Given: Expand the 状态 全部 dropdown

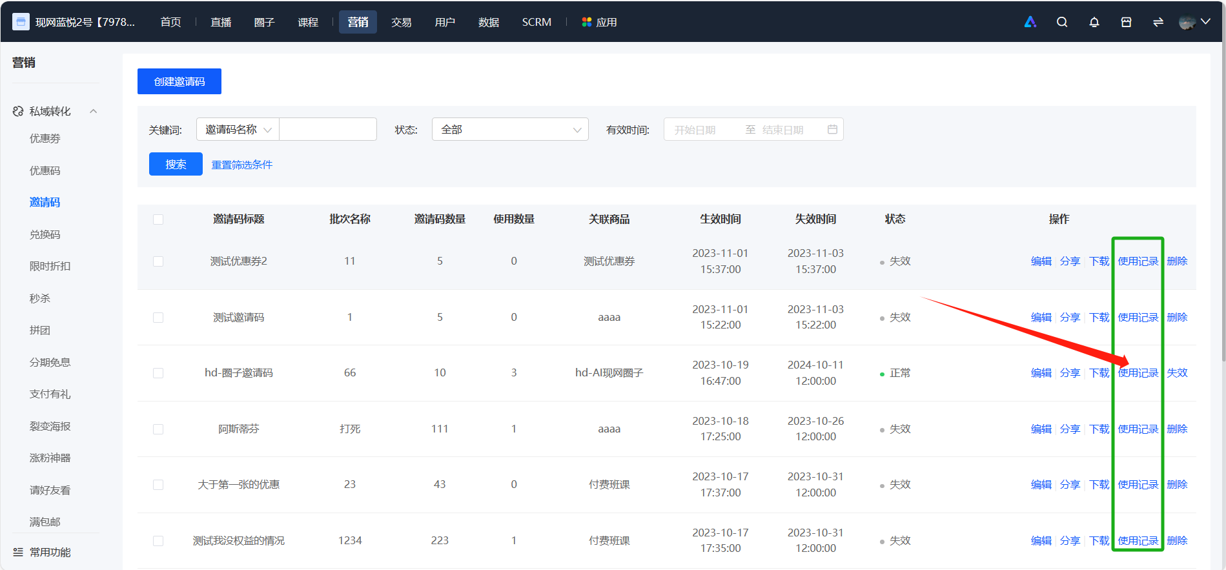Looking at the screenshot, I should point(510,129).
